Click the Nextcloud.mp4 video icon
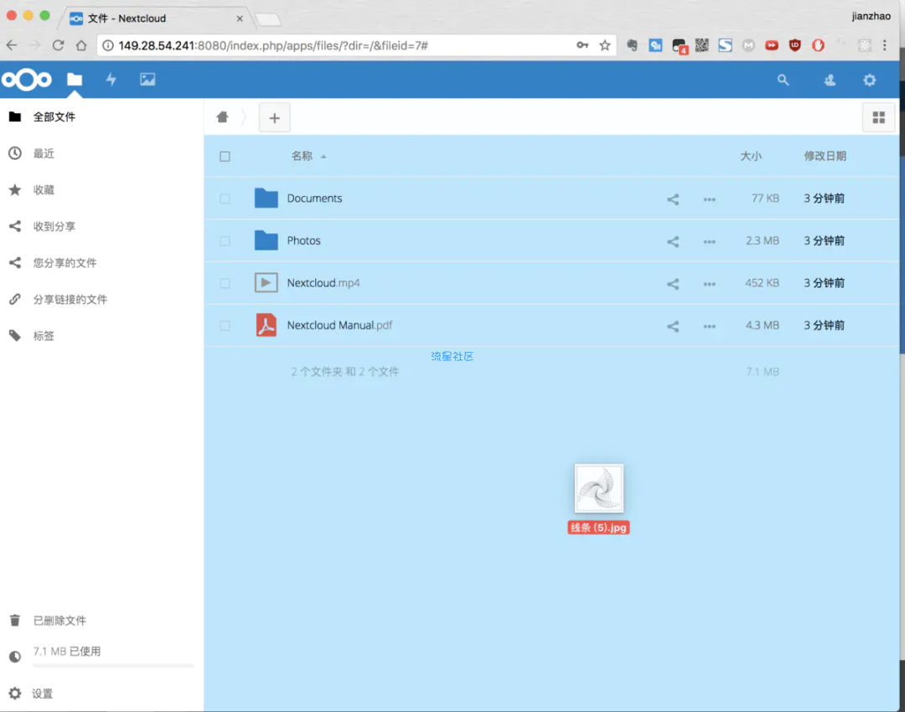The height and width of the screenshot is (712, 905). click(x=266, y=283)
